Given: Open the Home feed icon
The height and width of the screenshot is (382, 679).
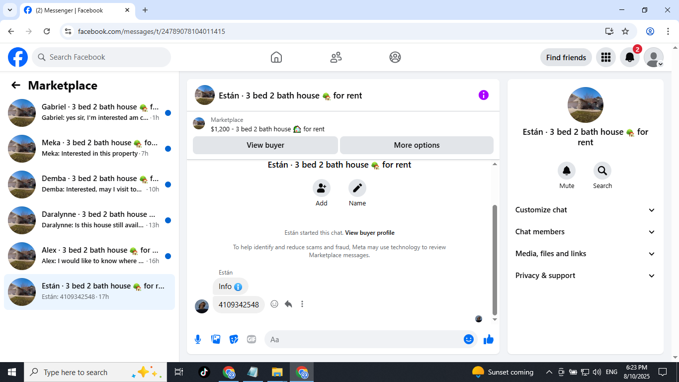Looking at the screenshot, I should pos(276,57).
